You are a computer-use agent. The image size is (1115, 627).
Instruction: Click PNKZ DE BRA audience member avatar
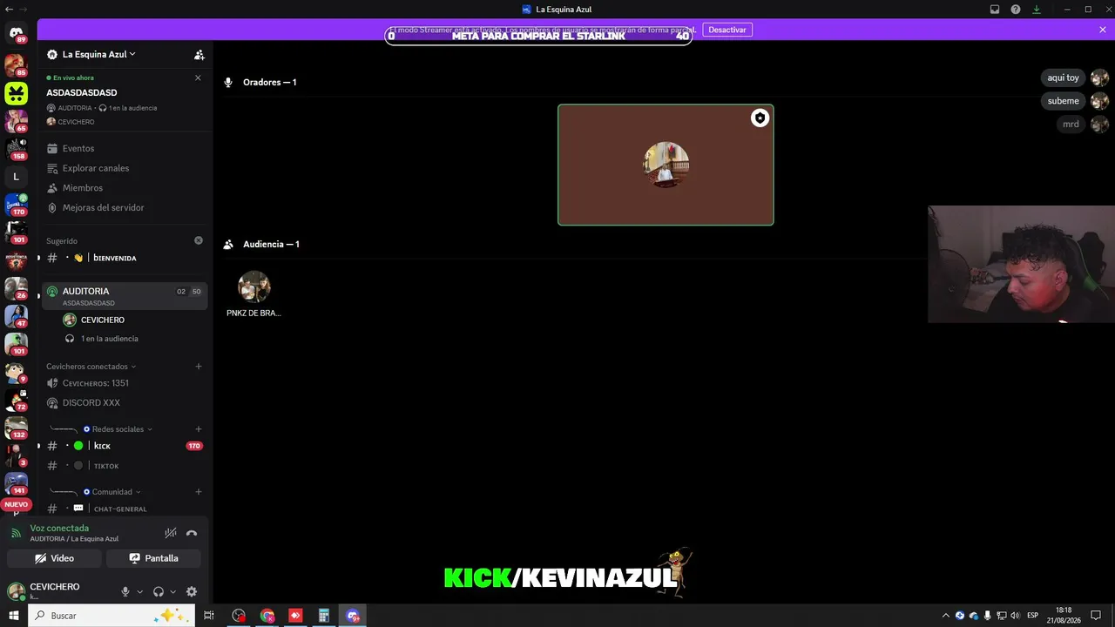254,287
